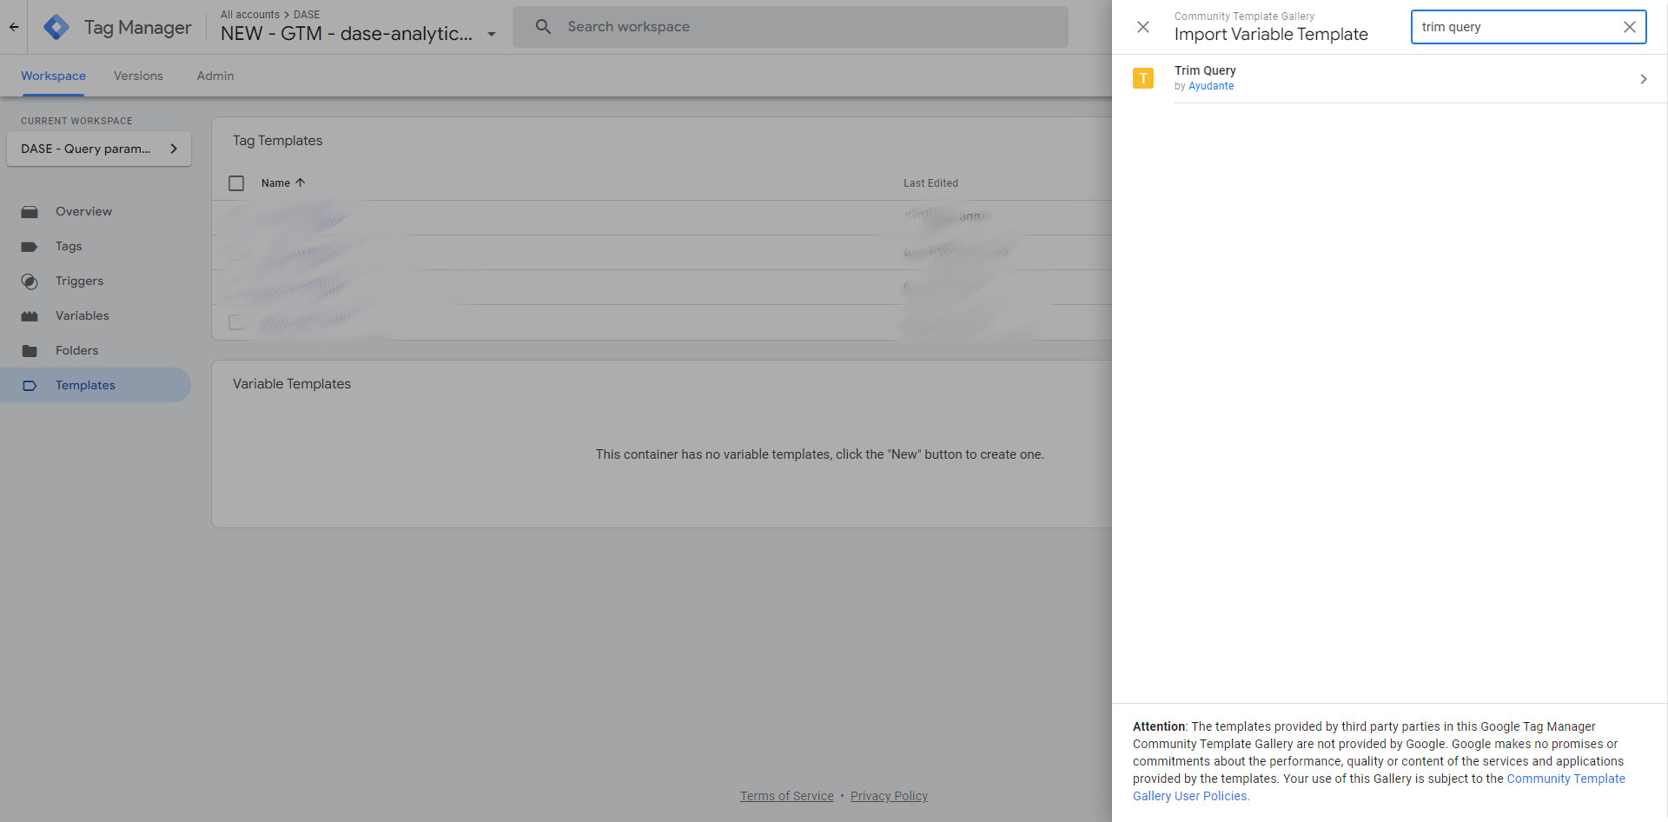Click the Import Variable Template title
Viewport: 1668px width, 822px height.
[x=1271, y=35]
